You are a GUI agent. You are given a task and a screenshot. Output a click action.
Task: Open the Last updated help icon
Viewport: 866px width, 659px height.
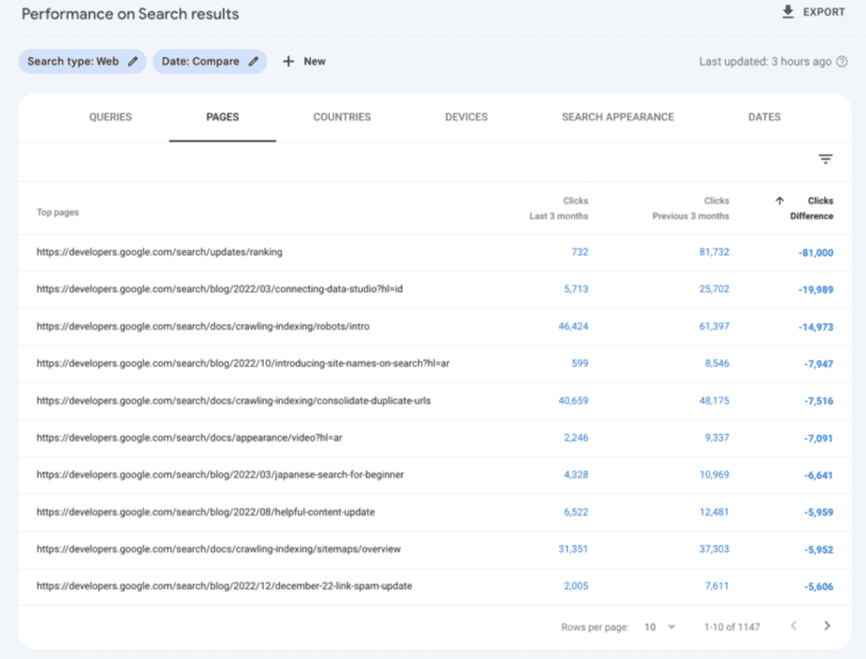[841, 61]
